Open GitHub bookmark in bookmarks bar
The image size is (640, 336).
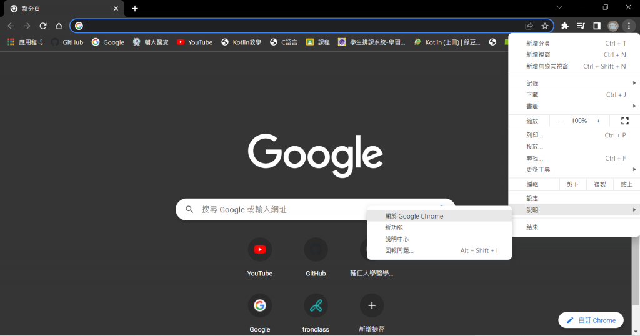click(x=67, y=42)
